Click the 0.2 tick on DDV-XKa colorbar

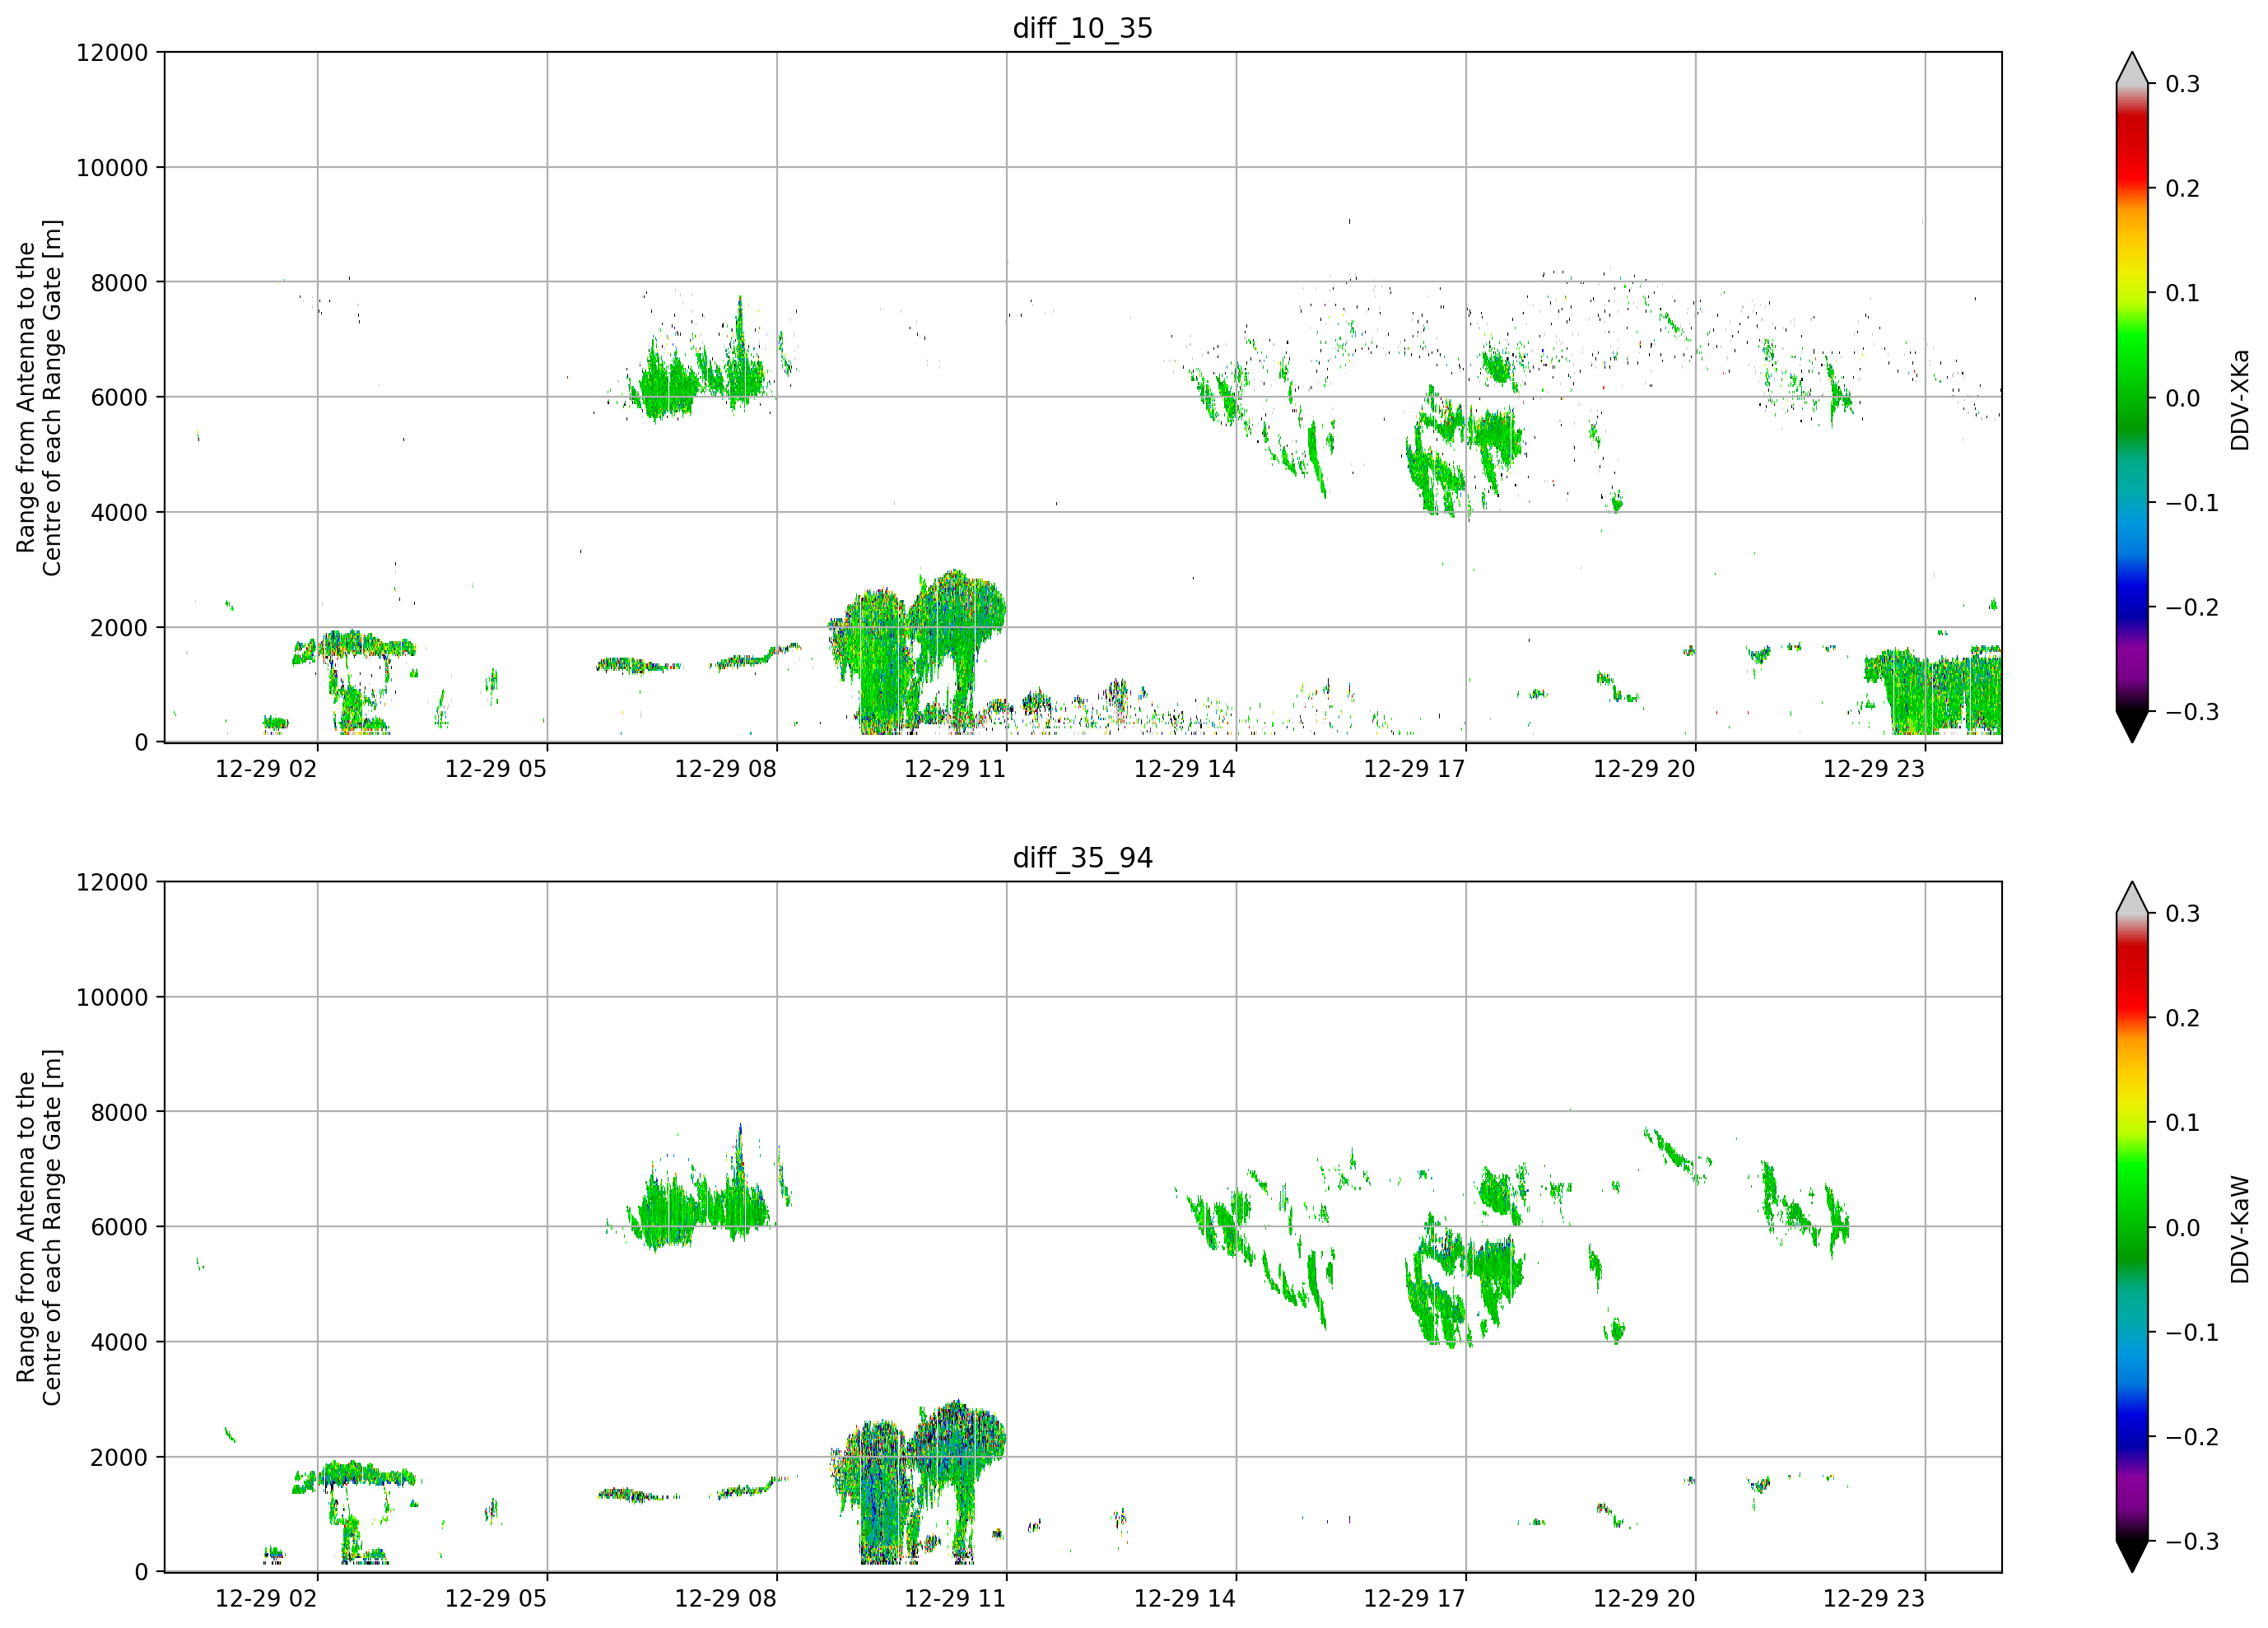click(x=2183, y=189)
